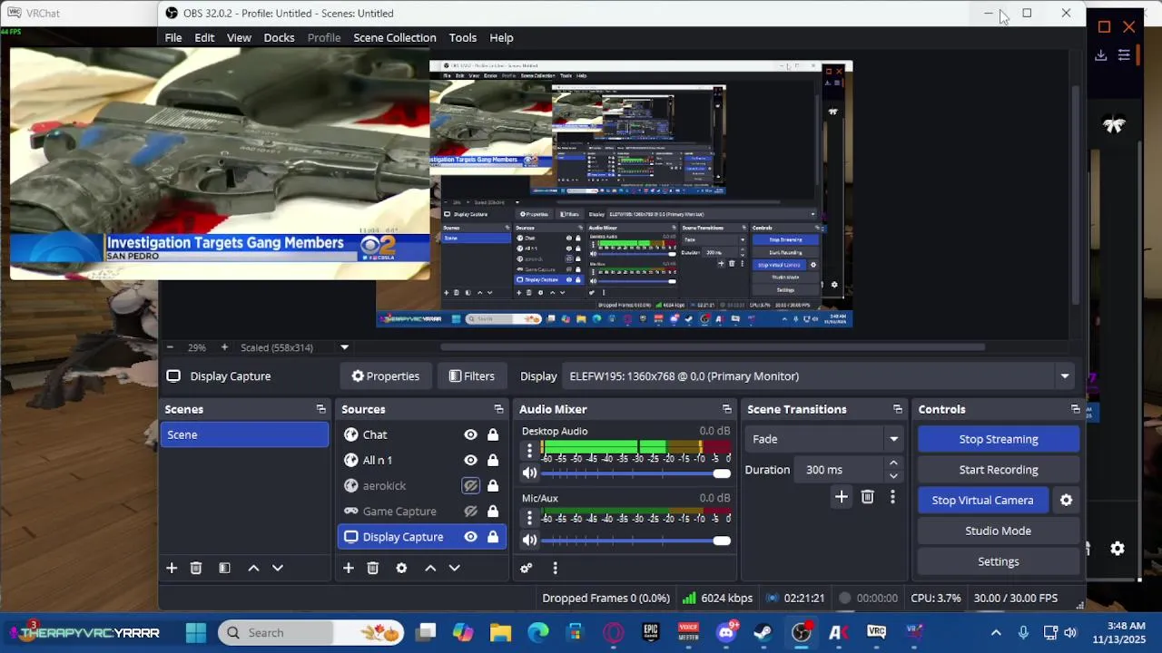Toggle visibility of the Chat source

click(x=470, y=434)
